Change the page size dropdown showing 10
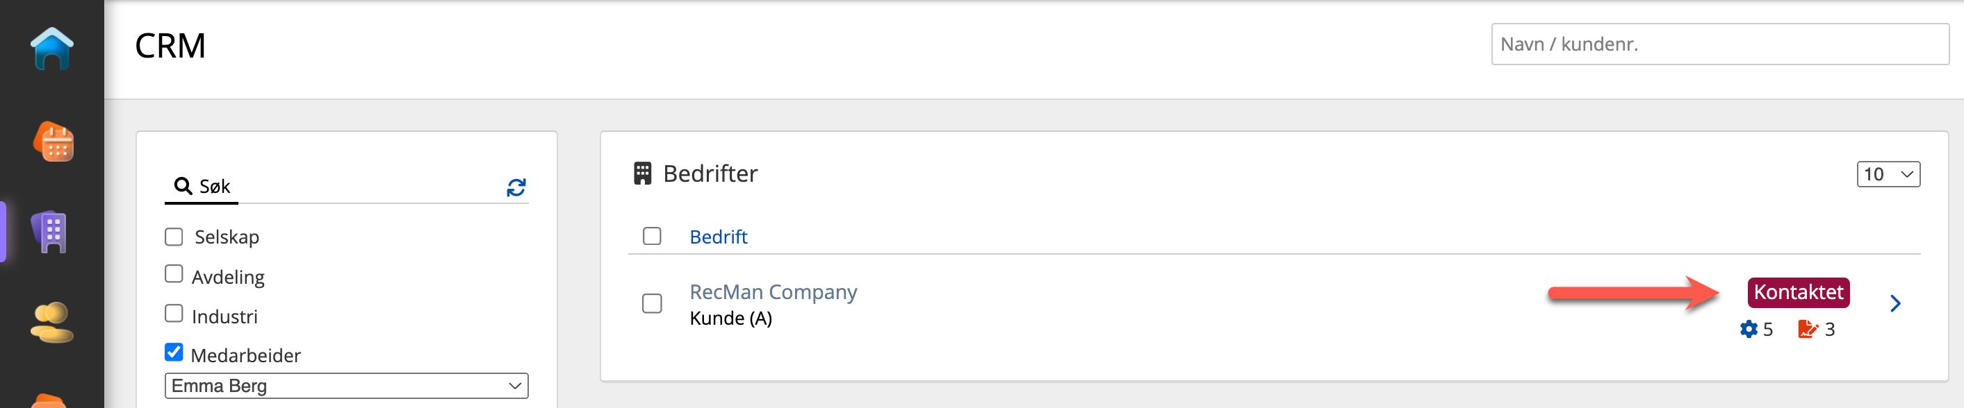 (x=1888, y=174)
